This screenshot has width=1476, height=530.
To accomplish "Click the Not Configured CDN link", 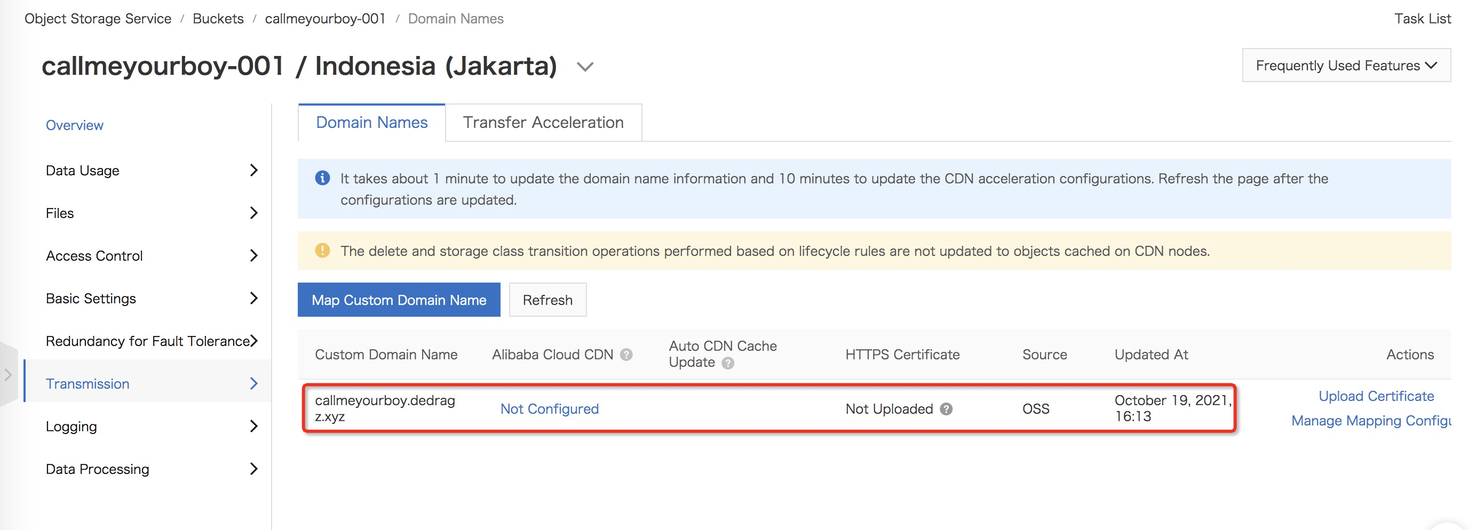I will (549, 408).
